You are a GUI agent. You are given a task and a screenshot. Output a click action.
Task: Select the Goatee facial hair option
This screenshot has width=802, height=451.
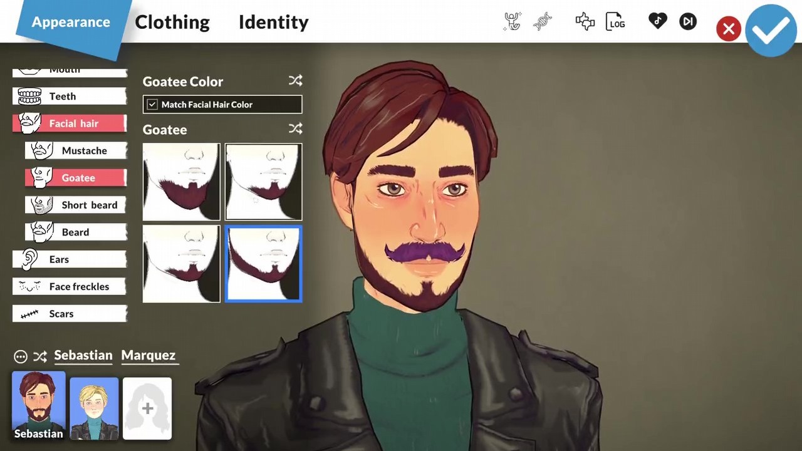click(x=78, y=178)
